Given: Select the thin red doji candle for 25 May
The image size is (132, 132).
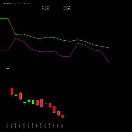Looking at the screenshot, I should coord(46,104).
